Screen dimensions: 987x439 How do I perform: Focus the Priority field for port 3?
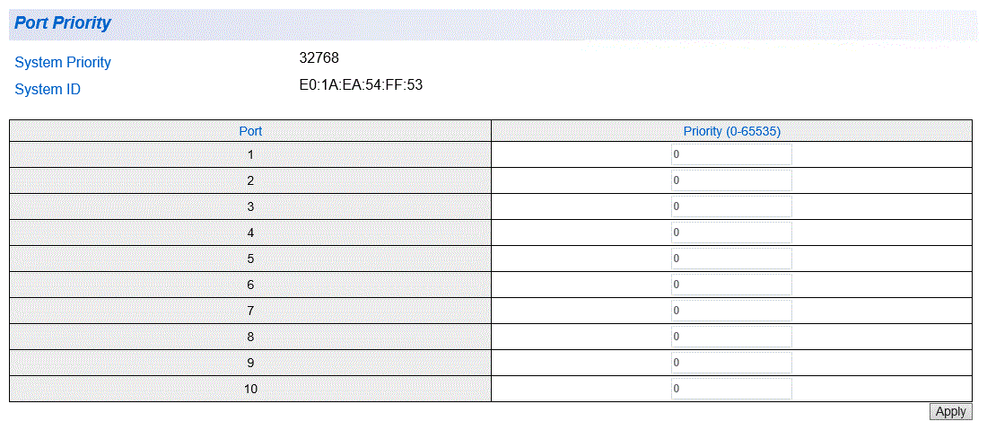[731, 206]
